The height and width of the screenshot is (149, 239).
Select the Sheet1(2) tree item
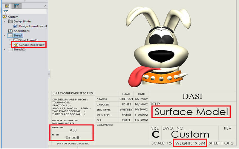point(19,49)
